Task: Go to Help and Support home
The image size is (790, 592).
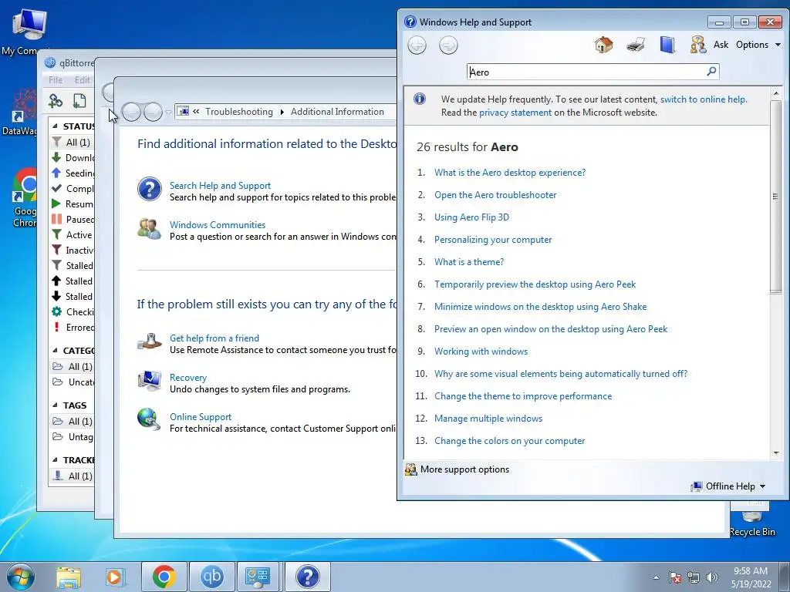Action: (x=603, y=45)
